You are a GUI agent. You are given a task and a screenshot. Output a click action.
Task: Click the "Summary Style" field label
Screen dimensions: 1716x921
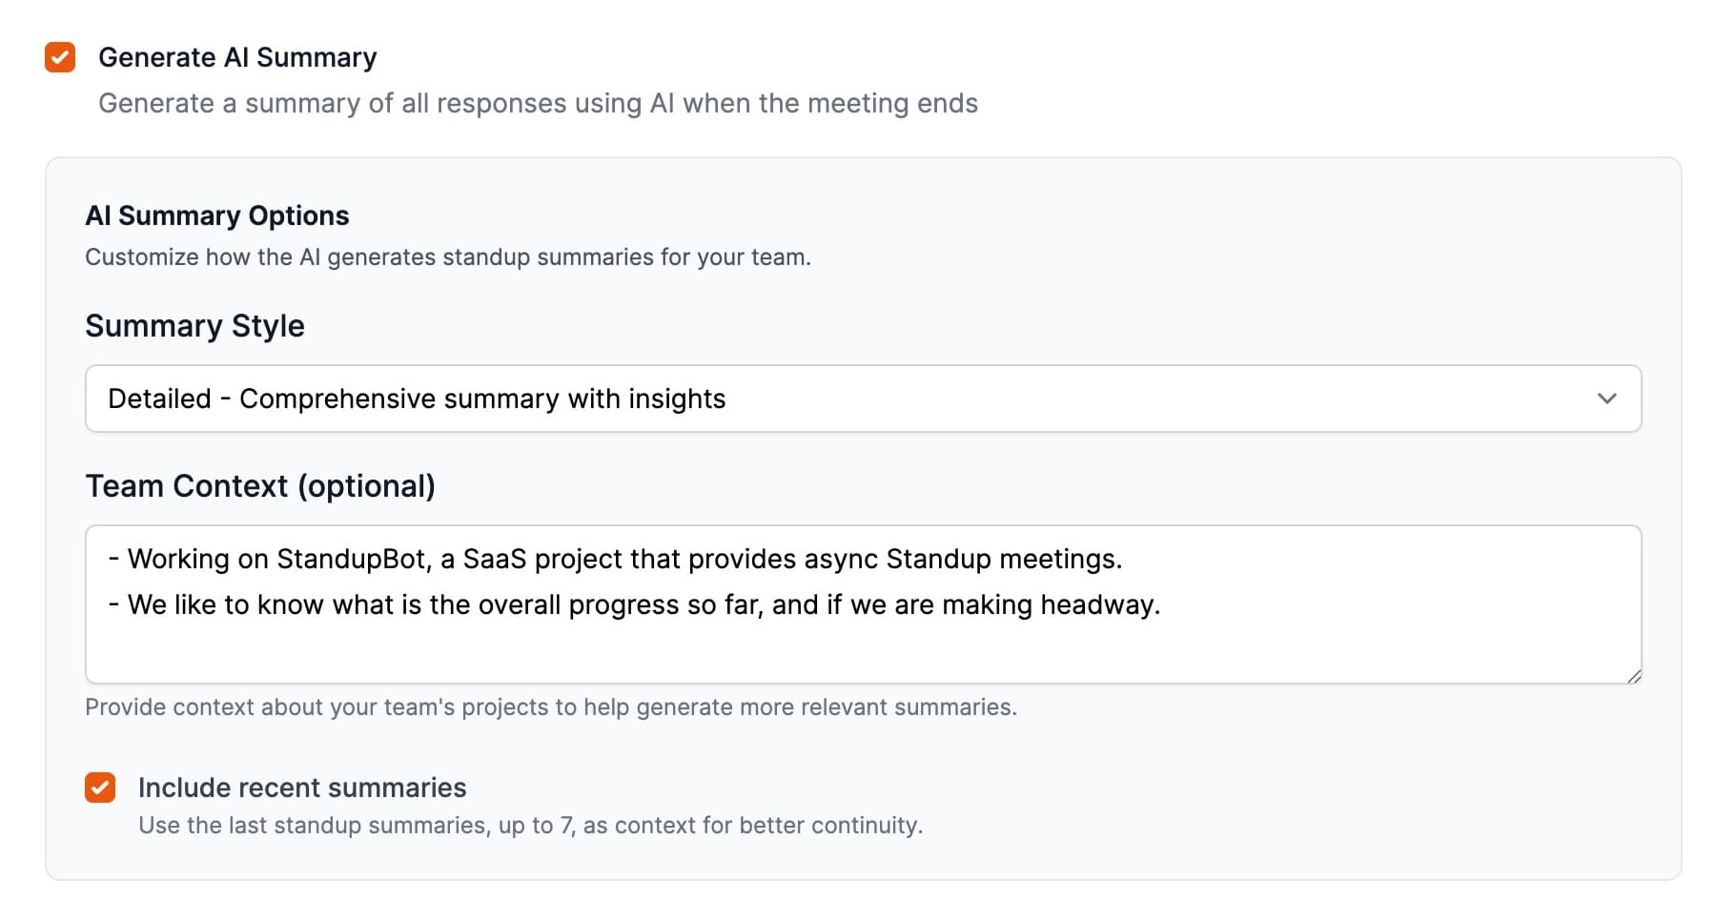194,326
